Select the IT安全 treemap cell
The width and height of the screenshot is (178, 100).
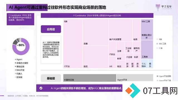[x=112, y=49]
